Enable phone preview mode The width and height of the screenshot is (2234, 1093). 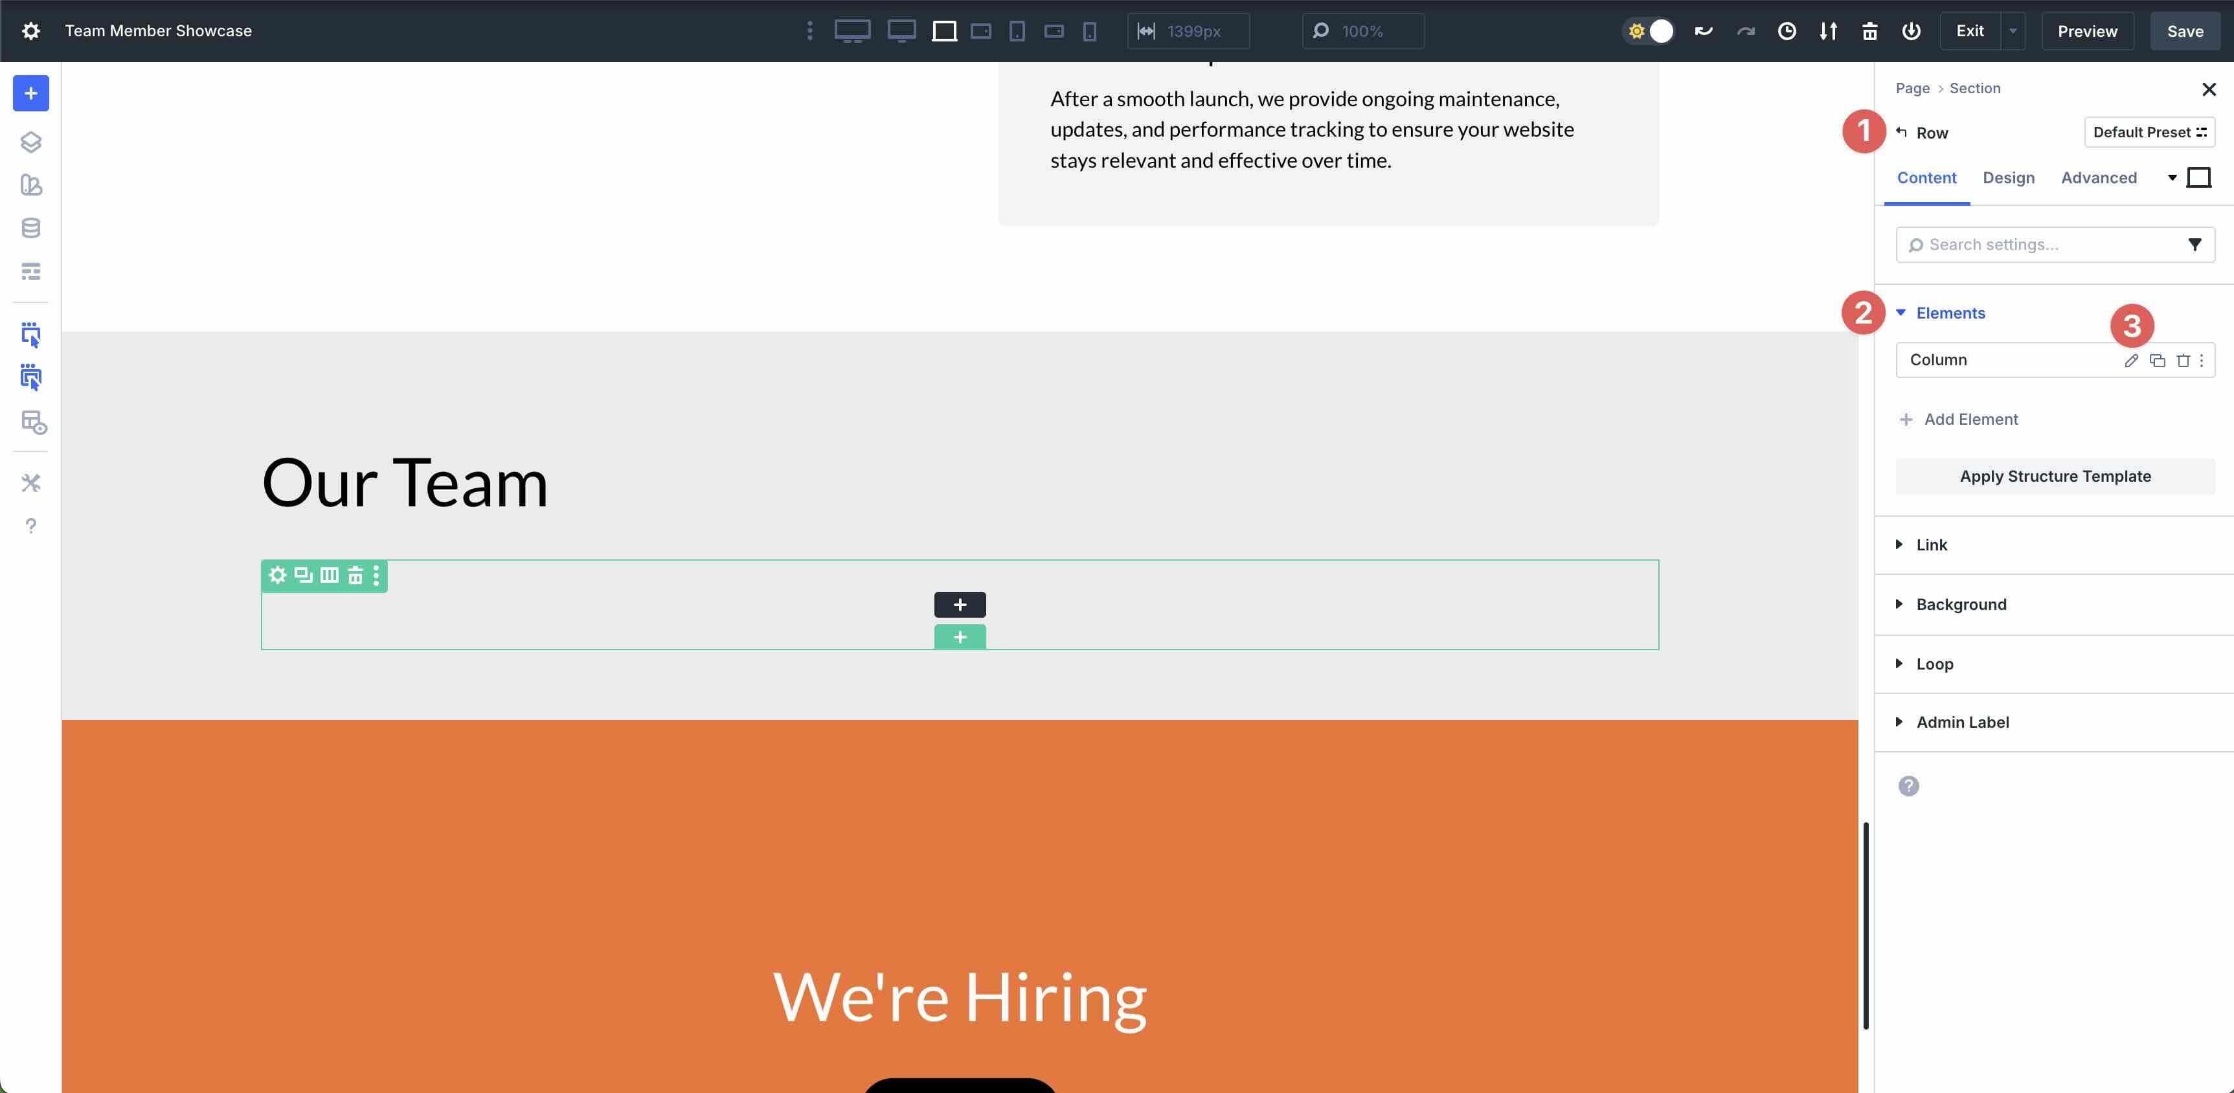point(1089,30)
